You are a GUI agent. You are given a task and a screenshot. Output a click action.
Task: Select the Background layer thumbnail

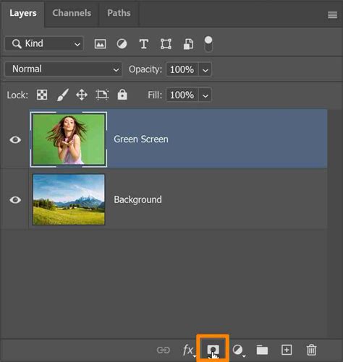pos(69,199)
